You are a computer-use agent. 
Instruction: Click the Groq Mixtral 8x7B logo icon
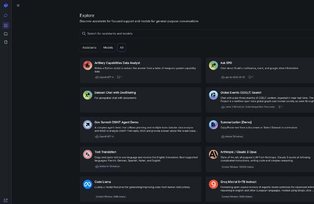pyautogui.click(x=213, y=184)
